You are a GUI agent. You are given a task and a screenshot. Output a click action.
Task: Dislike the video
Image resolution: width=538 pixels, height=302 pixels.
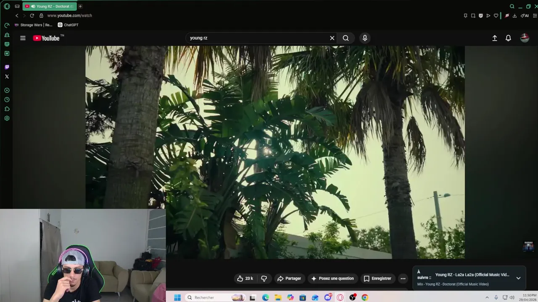264,279
